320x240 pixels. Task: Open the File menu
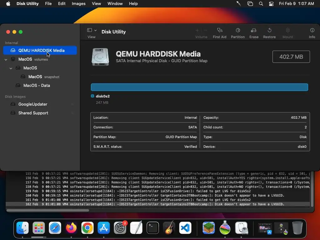[x=48, y=4]
